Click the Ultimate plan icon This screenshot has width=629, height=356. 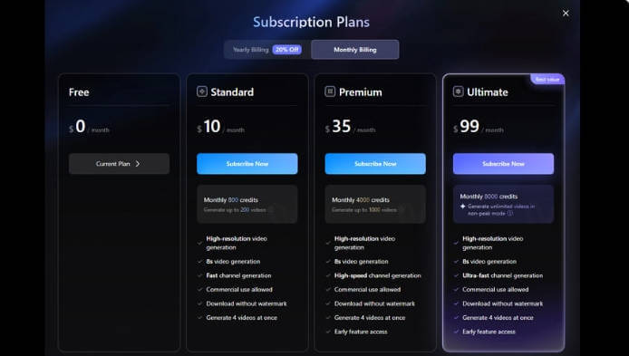(458, 91)
